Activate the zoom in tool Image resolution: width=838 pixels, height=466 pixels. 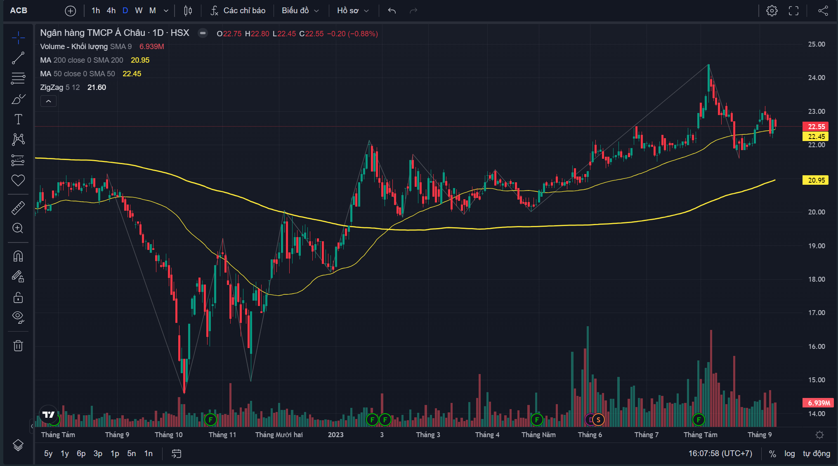click(18, 228)
